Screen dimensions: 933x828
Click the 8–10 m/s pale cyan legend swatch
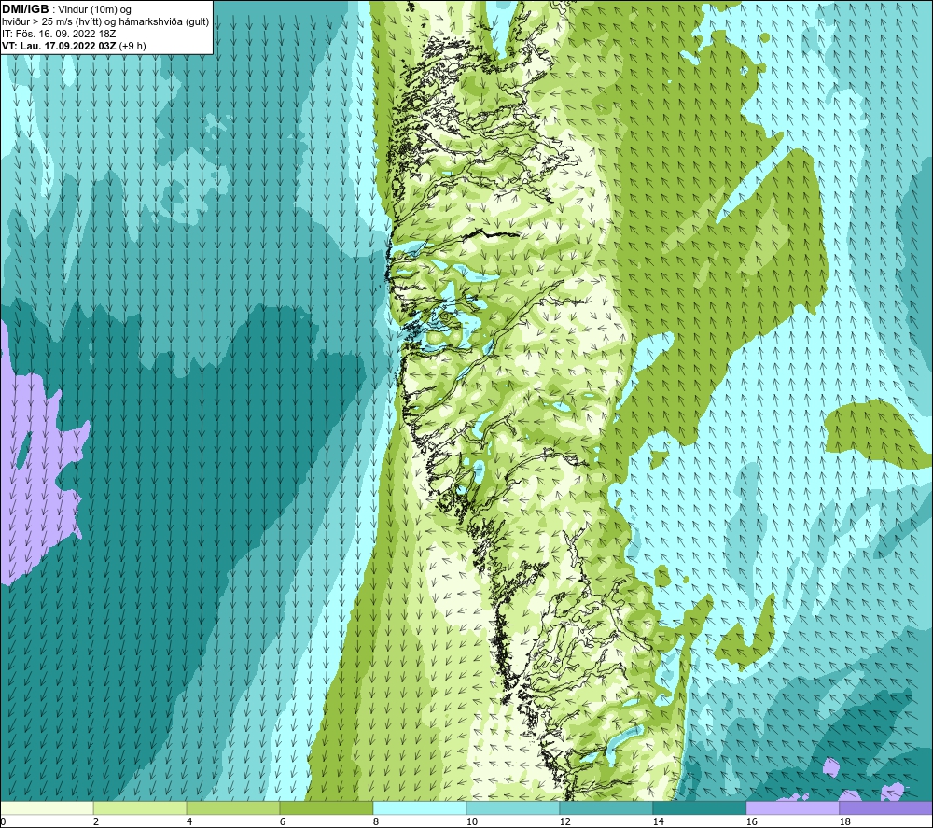[420, 808]
